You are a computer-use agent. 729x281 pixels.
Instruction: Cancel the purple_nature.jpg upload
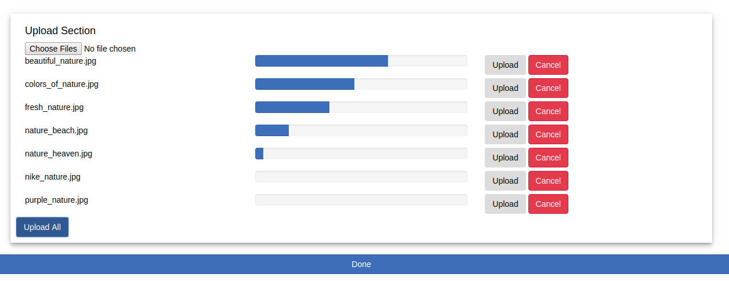[x=548, y=204]
